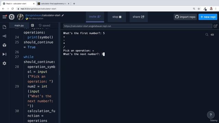Click line number 30 in editor
Viewport: 219px width, 123px height.
[17, 111]
